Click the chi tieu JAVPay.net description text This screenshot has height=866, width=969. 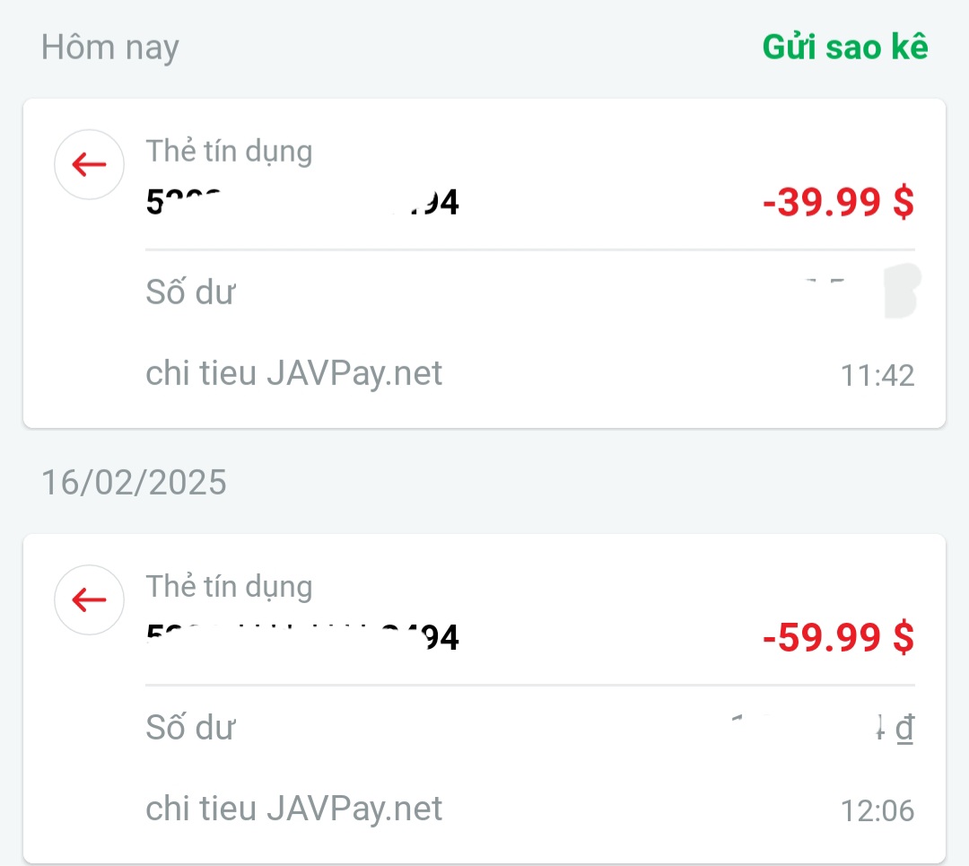(293, 372)
